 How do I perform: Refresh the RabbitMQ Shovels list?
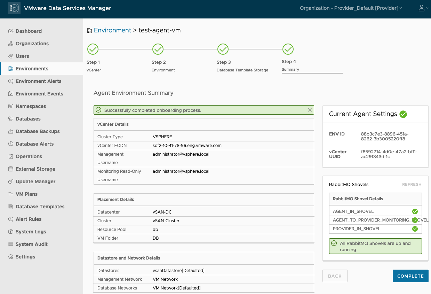pyautogui.click(x=412, y=184)
